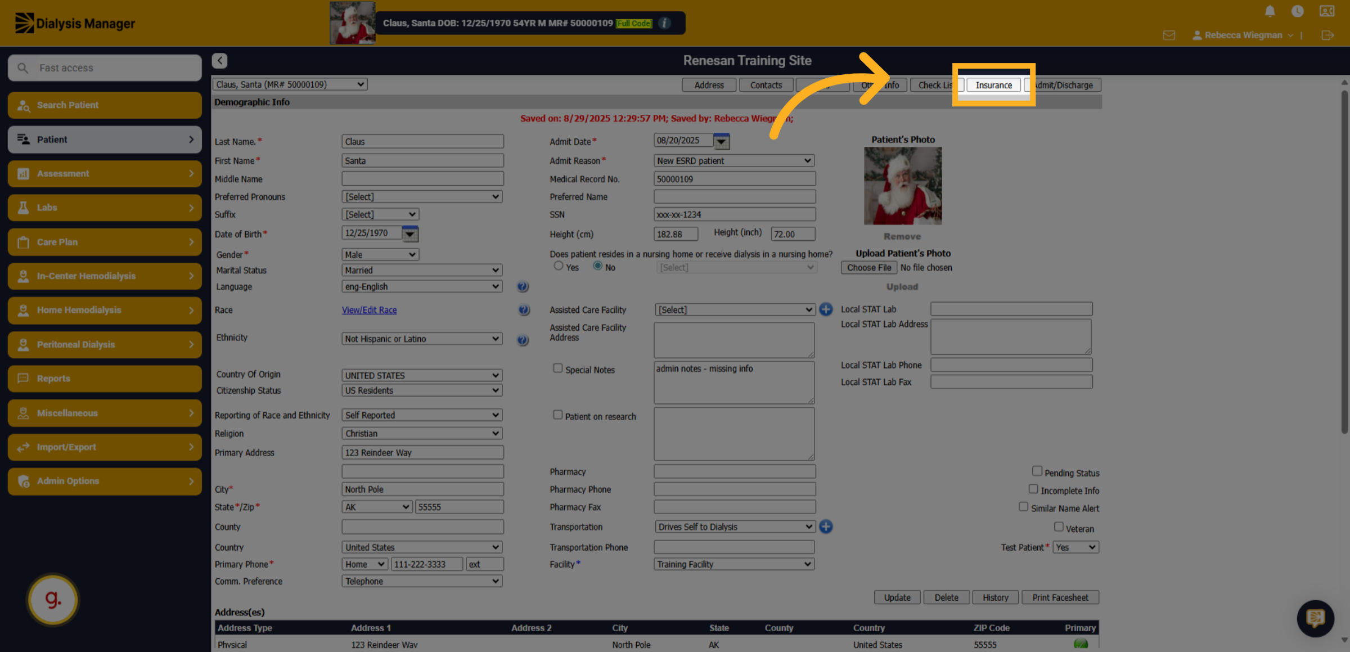Click the Race help question icon
This screenshot has height=652, width=1350.
point(524,310)
